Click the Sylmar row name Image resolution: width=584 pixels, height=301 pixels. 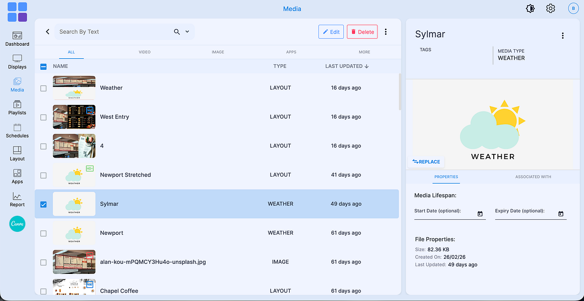pyautogui.click(x=109, y=204)
